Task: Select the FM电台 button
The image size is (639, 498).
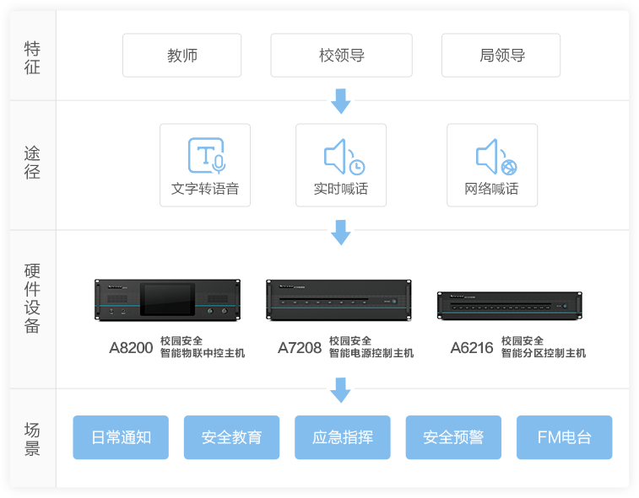Action: pos(564,437)
